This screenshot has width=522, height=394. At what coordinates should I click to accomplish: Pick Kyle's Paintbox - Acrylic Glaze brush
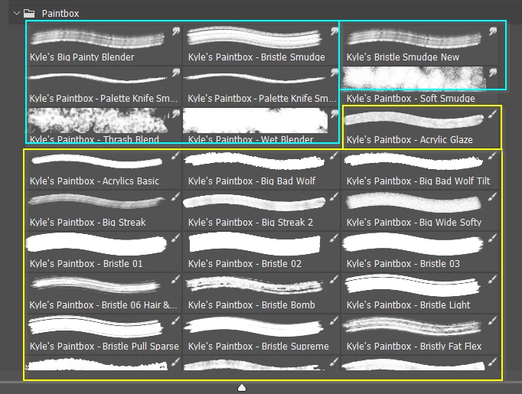point(419,127)
